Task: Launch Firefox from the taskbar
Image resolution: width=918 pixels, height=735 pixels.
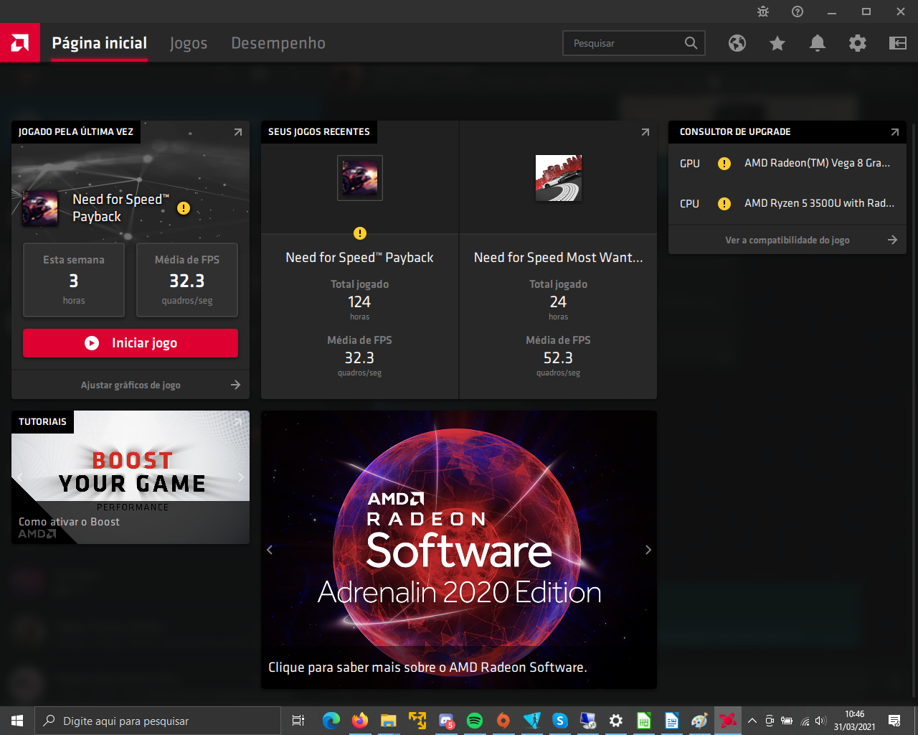Action: click(360, 721)
